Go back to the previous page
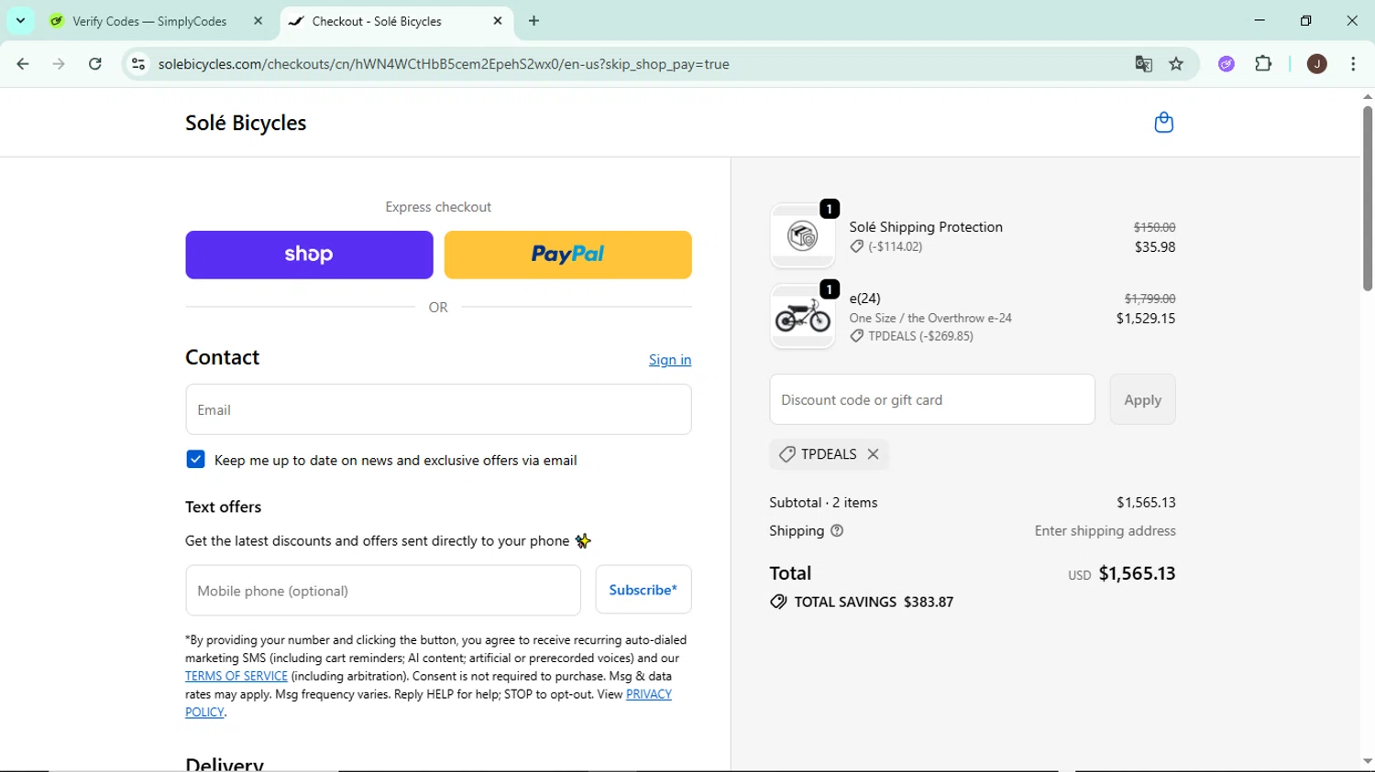 click(23, 64)
